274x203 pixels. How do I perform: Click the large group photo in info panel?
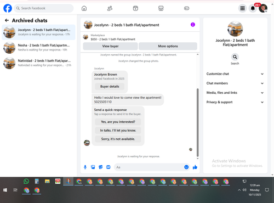[235, 29]
